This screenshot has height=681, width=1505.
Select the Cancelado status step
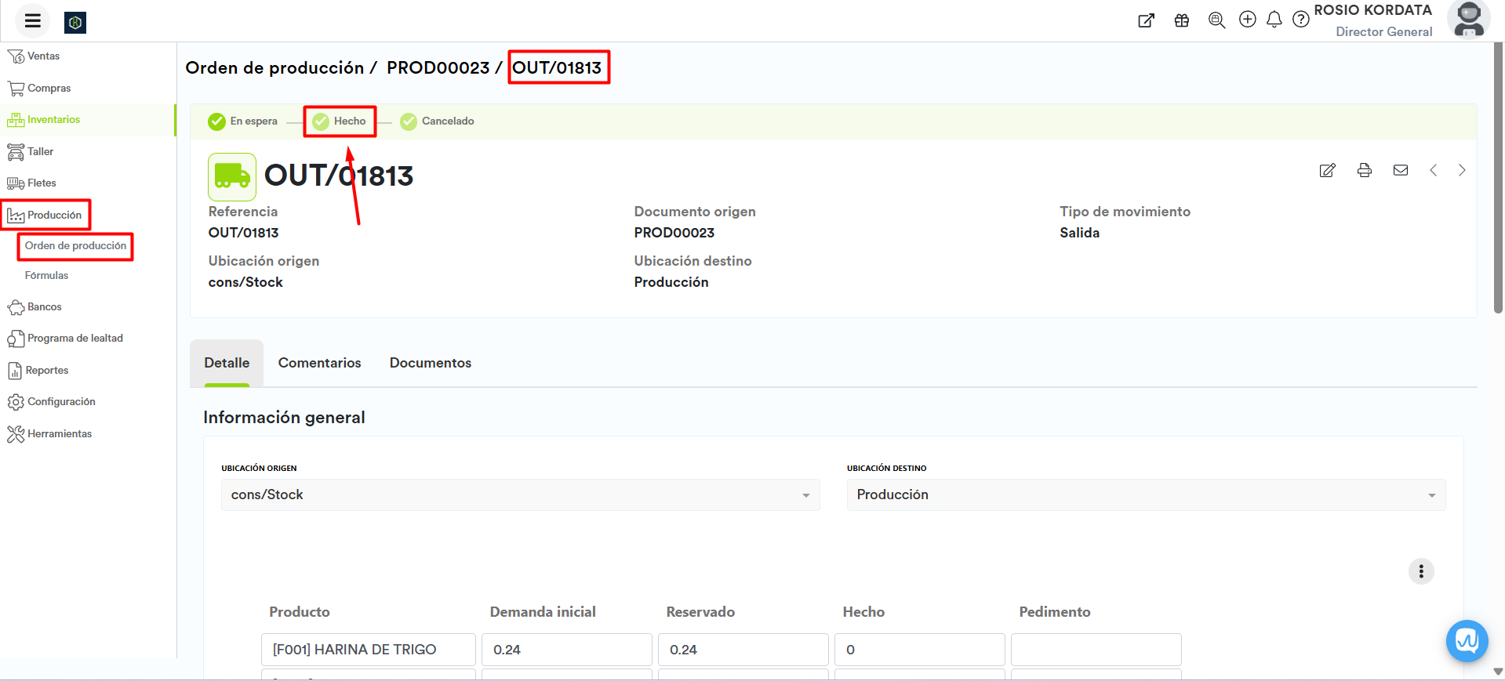point(438,121)
